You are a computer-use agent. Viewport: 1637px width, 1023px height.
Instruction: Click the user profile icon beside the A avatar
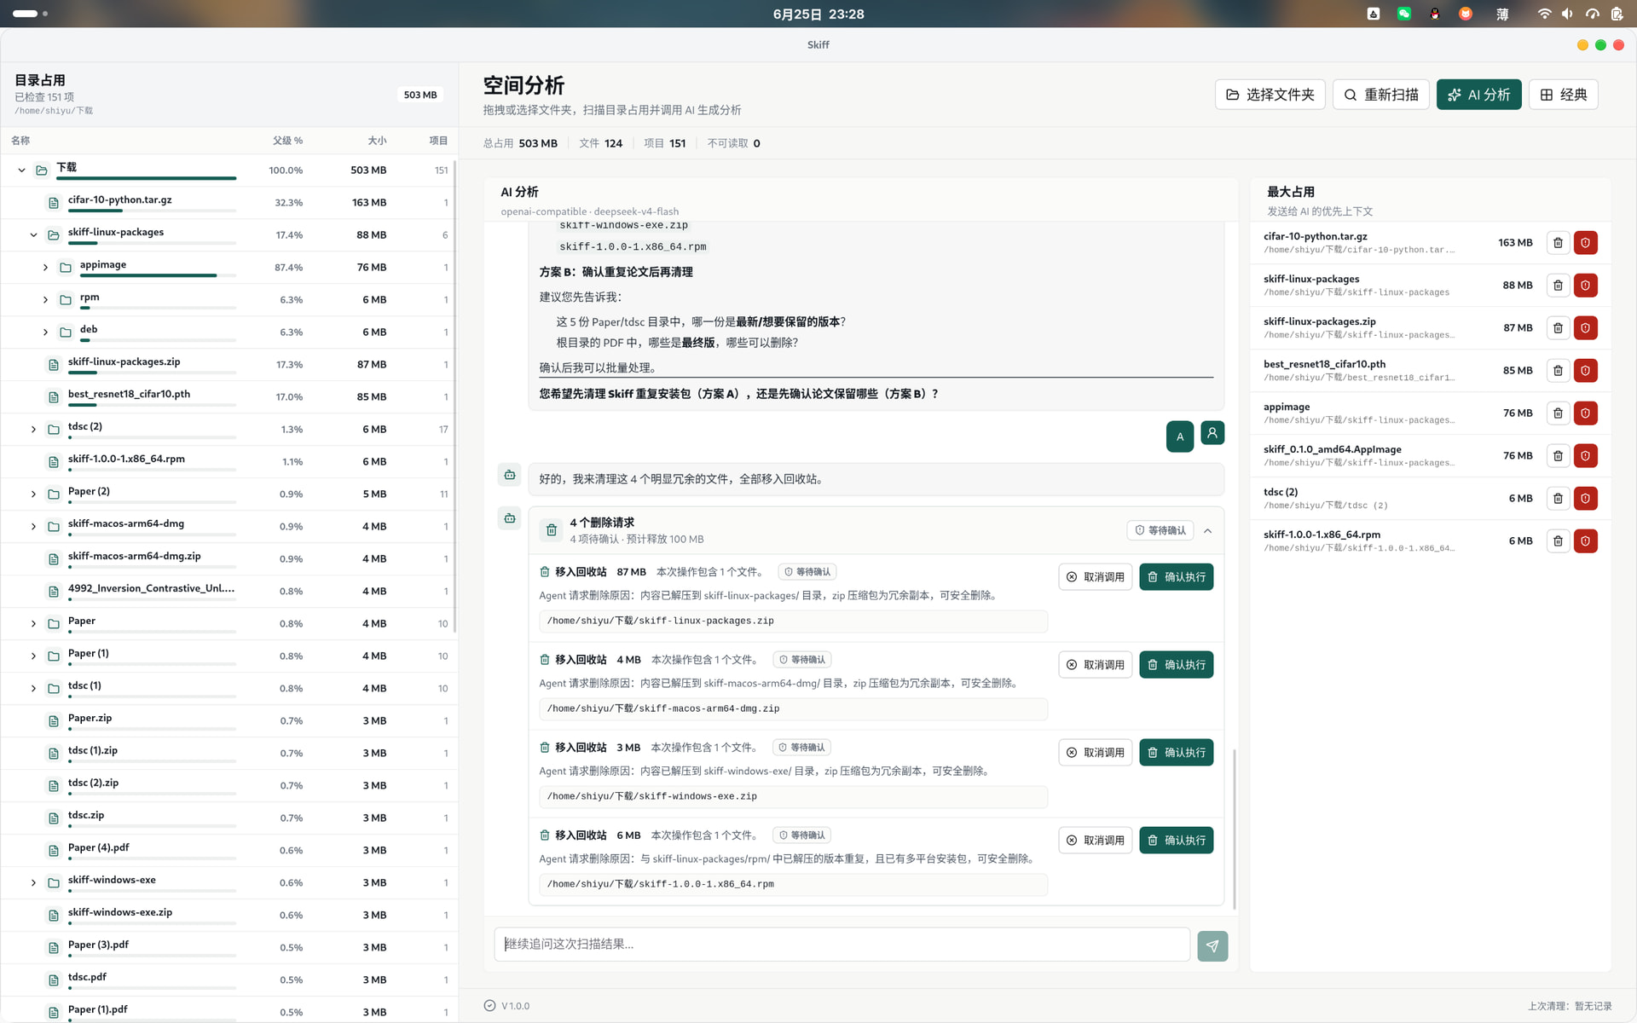(x=1212, y=433)
